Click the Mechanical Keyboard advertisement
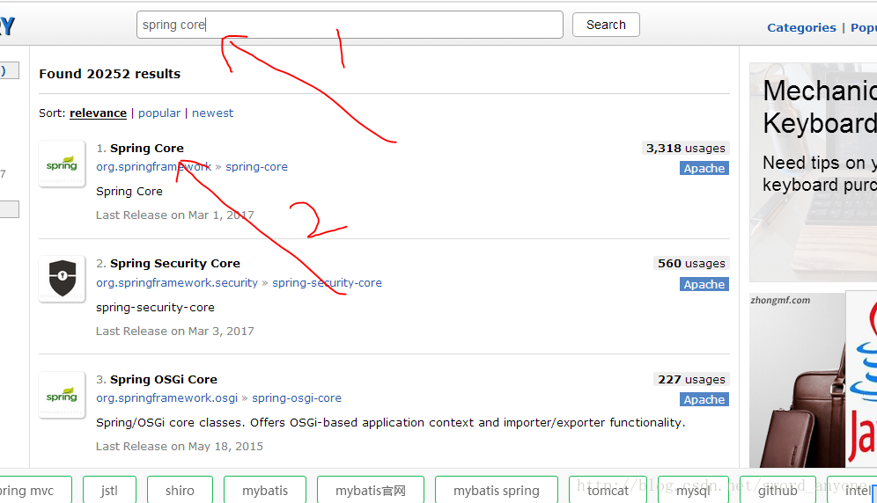877x503 pixels. (x=814, y=172)
